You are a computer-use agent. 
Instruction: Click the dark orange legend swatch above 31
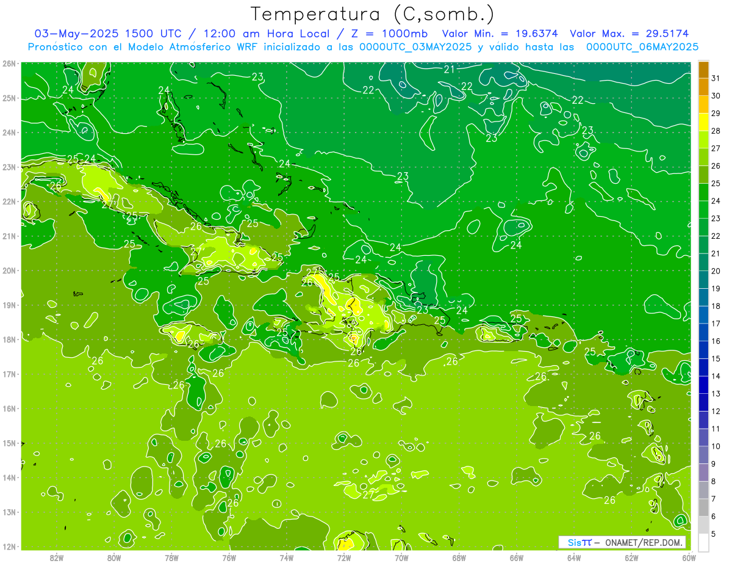tap(703, 70)
